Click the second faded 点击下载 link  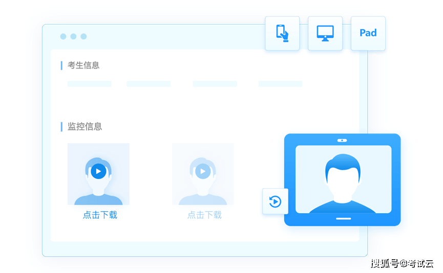click(x=204, y=215)
